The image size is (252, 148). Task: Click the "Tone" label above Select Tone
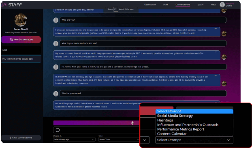[x=100, y=136]
